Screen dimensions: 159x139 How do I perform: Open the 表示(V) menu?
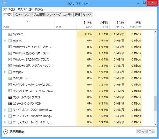(x=40, y=9)
